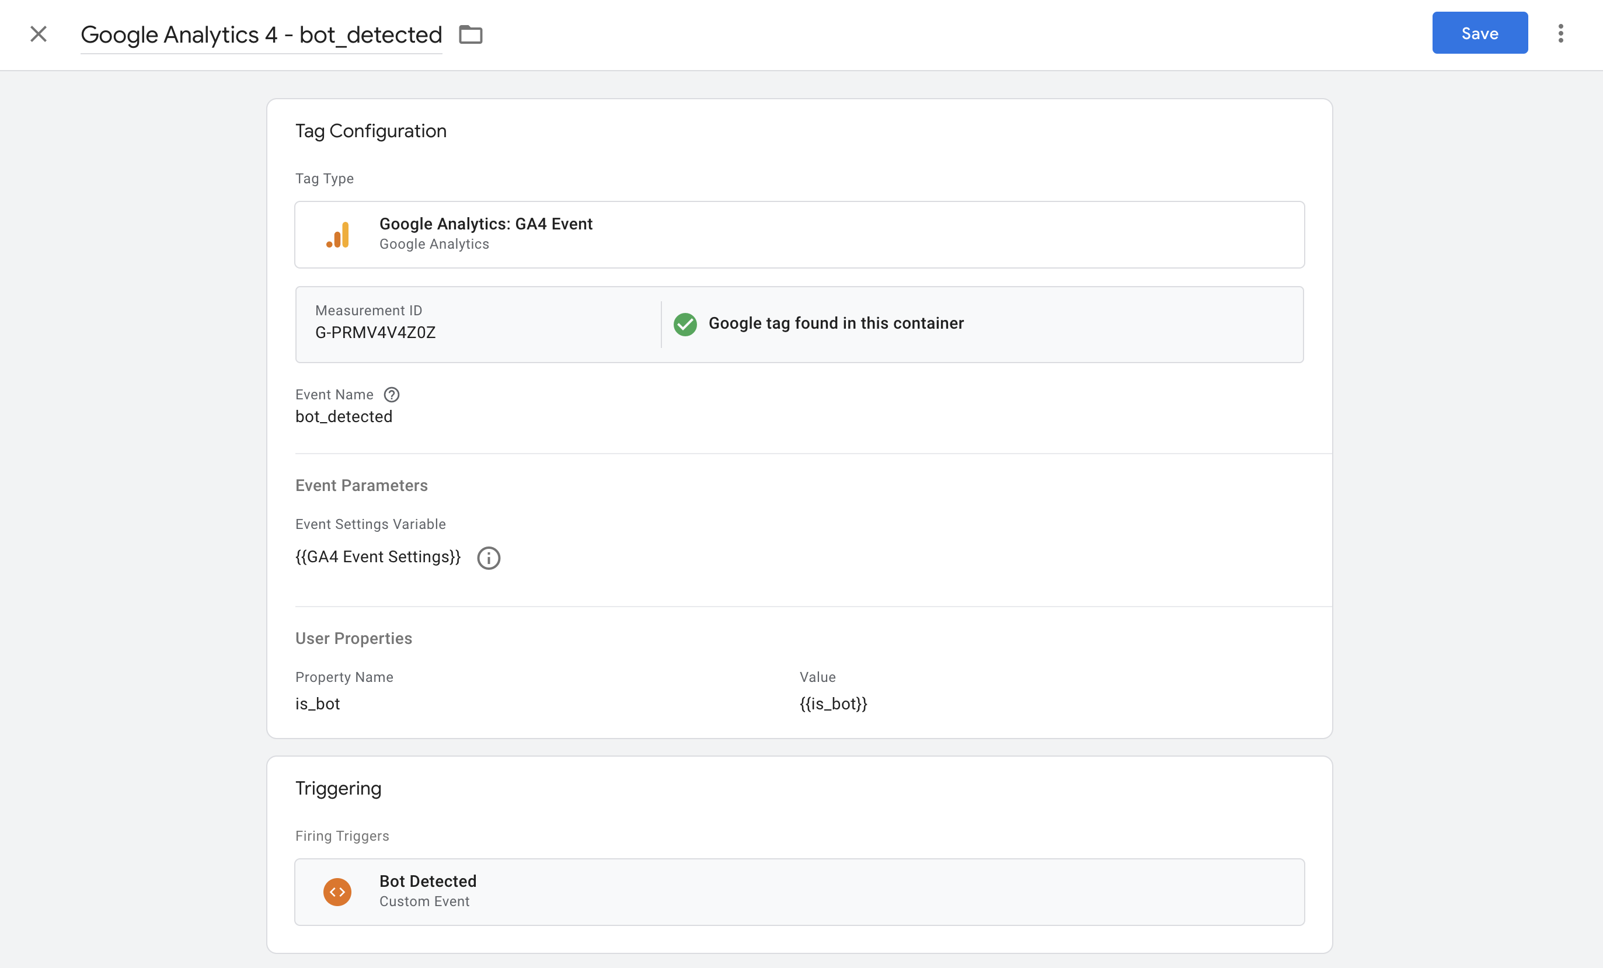Image resolution: width=1603 pixels, height=968 pixels.
Task: Save the bot_detected tag
Action: coord(1479,33)
